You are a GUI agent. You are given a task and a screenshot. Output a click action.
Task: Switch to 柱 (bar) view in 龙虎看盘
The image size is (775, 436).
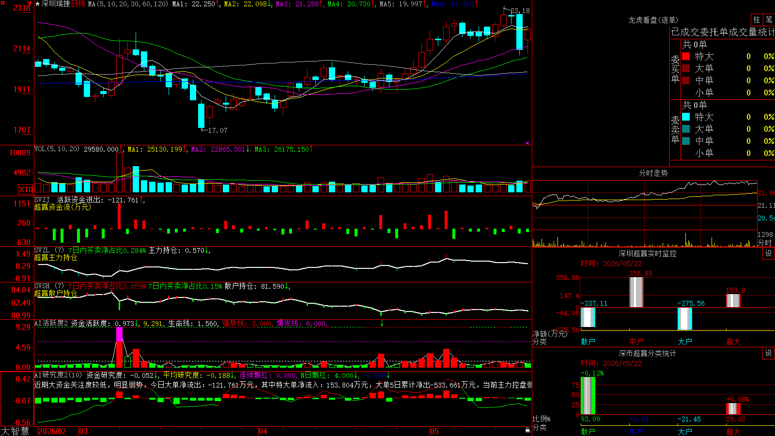click(757, 19)
